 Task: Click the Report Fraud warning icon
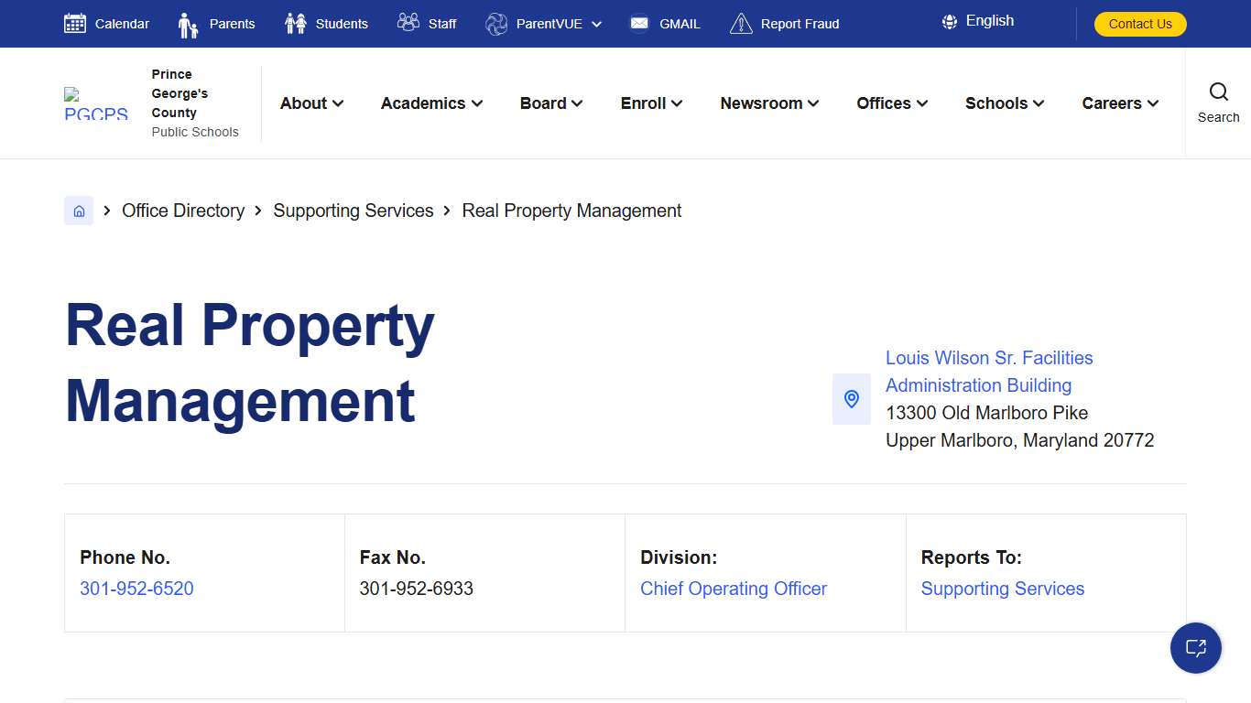tap(740, 23)
